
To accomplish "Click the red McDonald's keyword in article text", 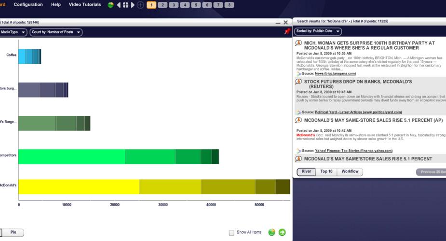I will pos(306,135).
